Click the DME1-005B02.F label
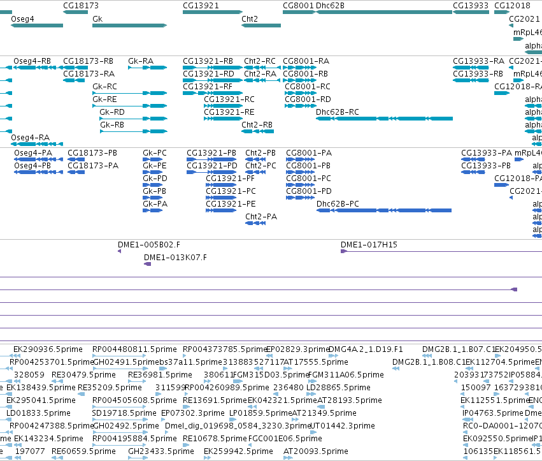 pos(149,245)
